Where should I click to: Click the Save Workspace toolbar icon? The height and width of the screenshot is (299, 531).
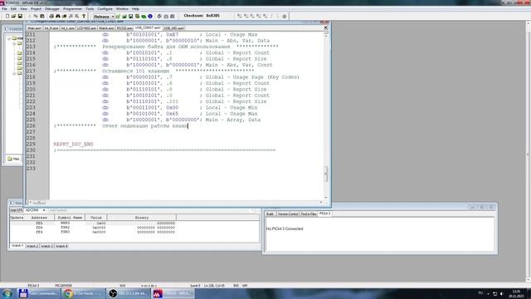[x=131, y=17]
